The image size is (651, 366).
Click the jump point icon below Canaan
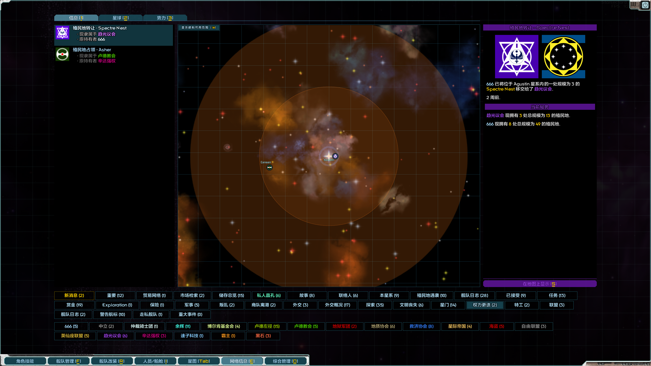coord(269,167)
